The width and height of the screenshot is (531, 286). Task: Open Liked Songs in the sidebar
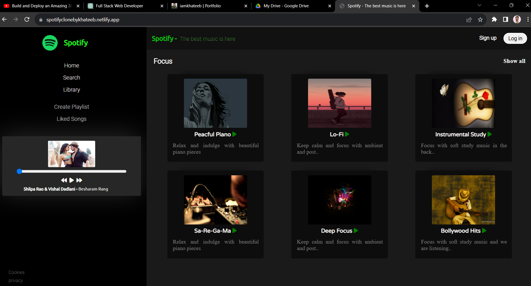pos(72,119)
